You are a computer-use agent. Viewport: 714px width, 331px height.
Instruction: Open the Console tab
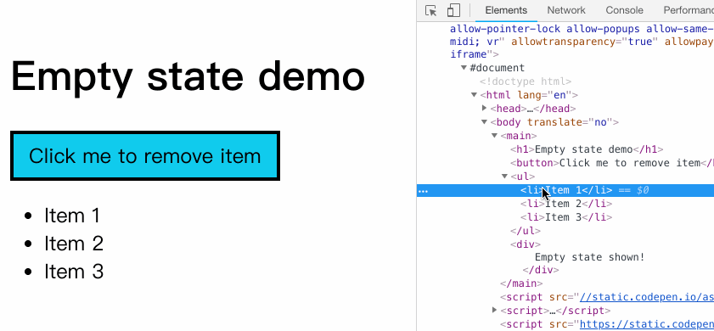624,10
